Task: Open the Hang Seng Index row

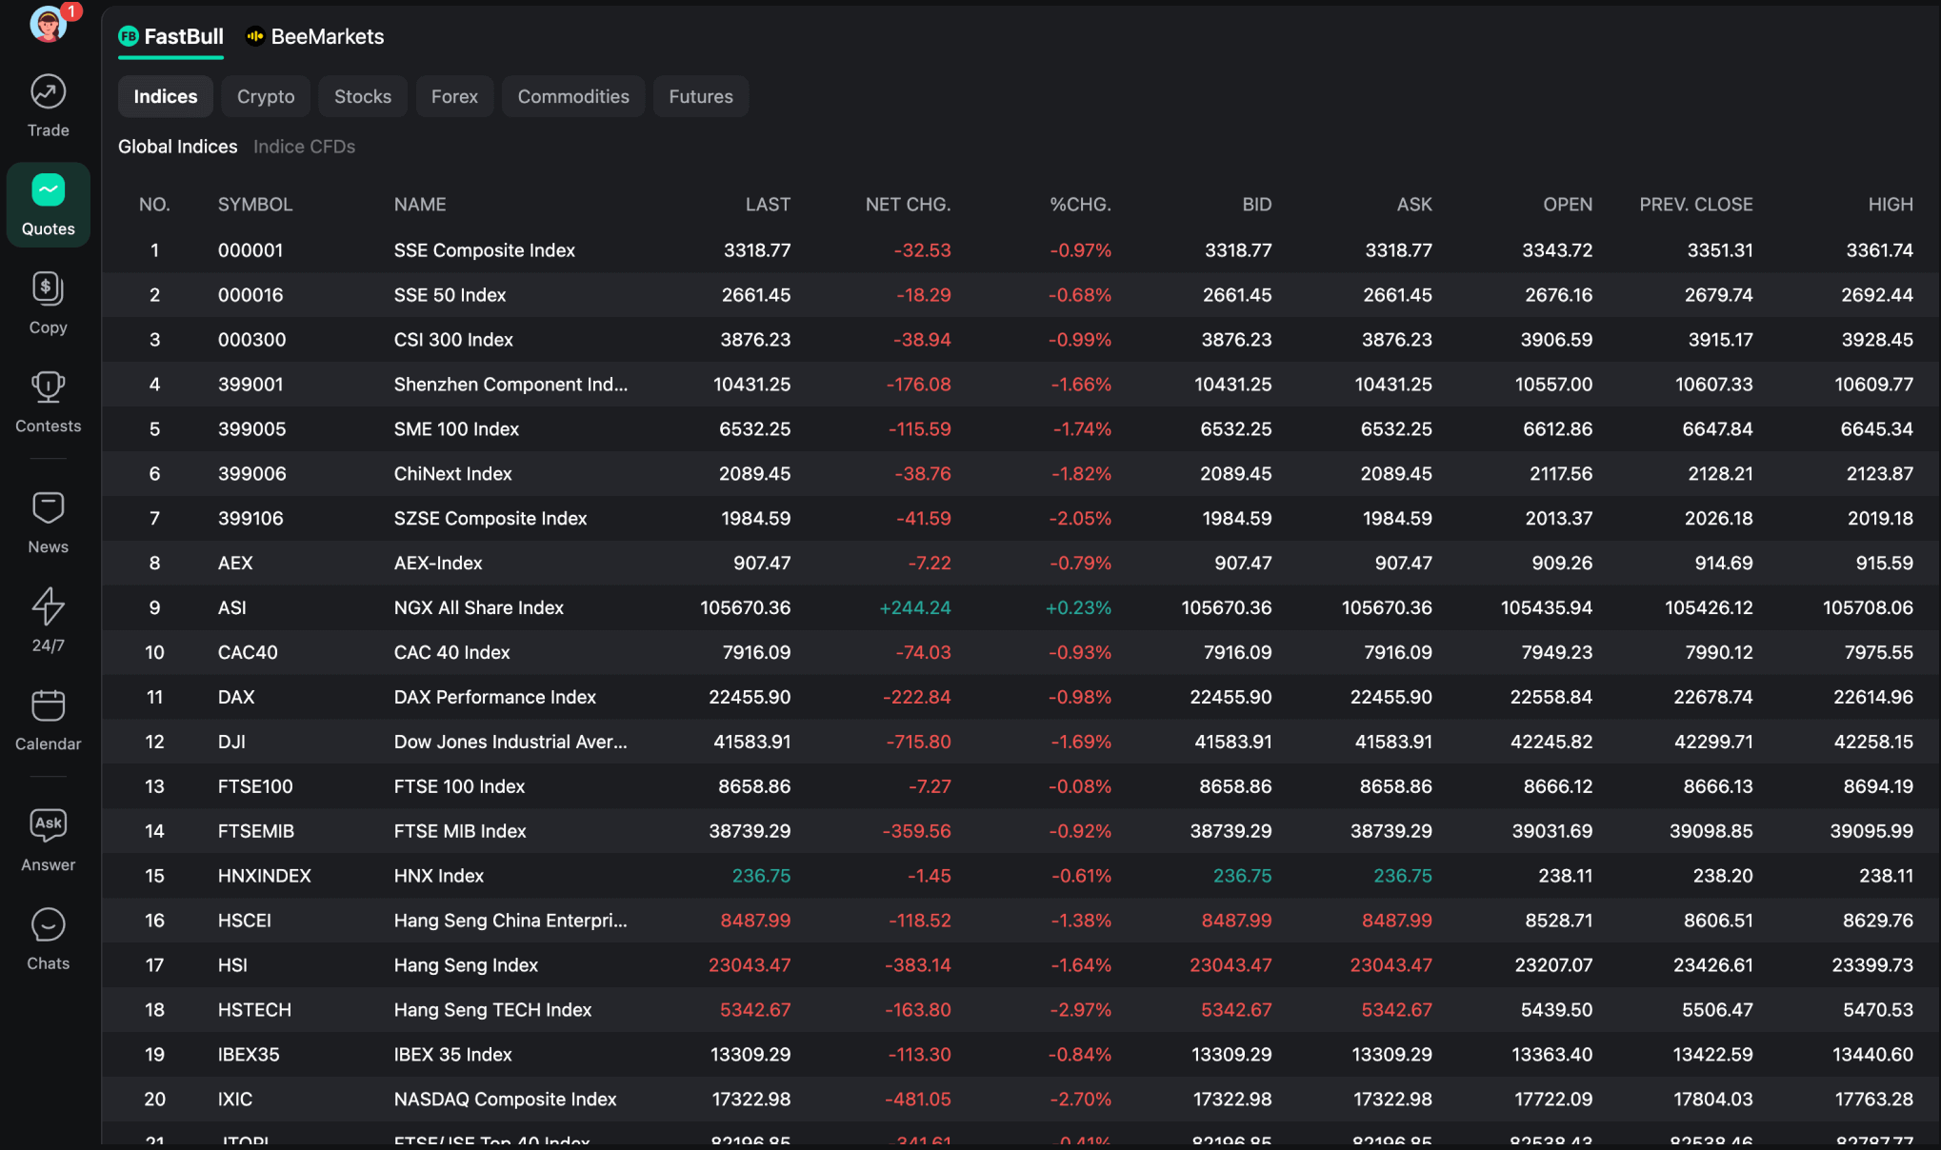Action: point(466,965)
